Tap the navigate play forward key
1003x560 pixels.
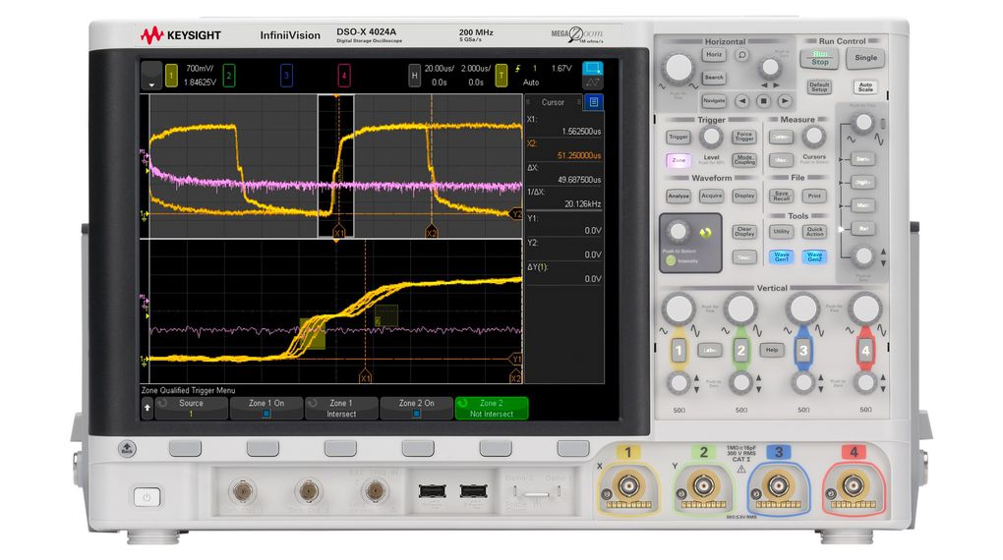pos(785,101)
